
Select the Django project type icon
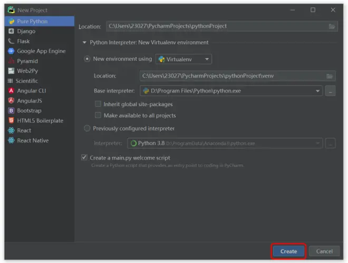[11, 31]
